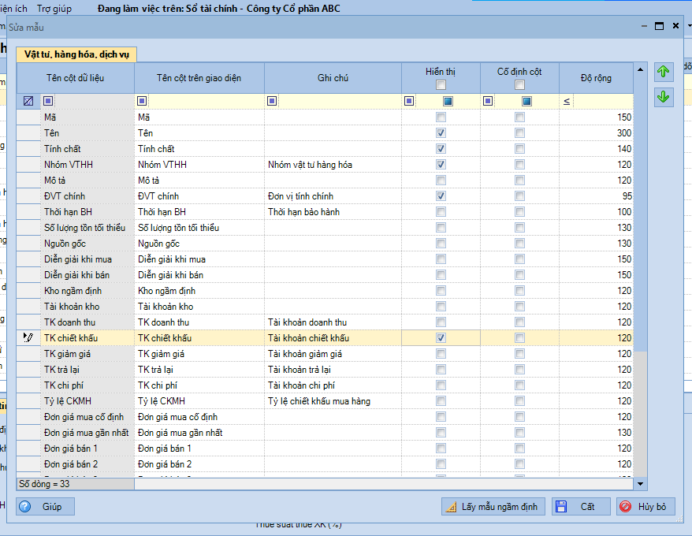The height and width of the screenshot is (536, 692).
Task: Move row down with green down arrow
Action: pos(664,97)
